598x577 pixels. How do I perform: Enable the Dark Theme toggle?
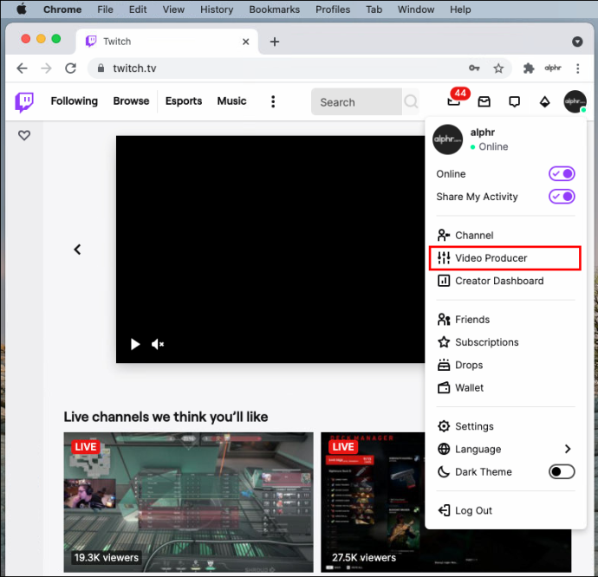coord(562,472)
